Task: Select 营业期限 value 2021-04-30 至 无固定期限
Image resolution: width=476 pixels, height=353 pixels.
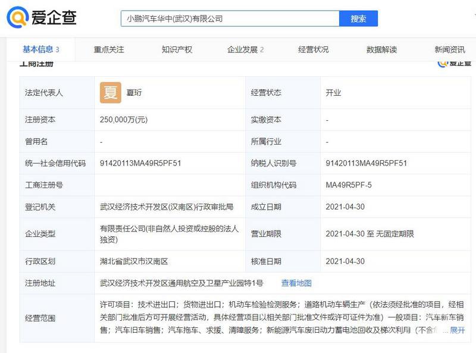Action: (369, 234)
